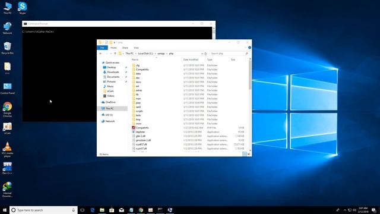Switch Explorer to details view button

(x=245, y=154)
